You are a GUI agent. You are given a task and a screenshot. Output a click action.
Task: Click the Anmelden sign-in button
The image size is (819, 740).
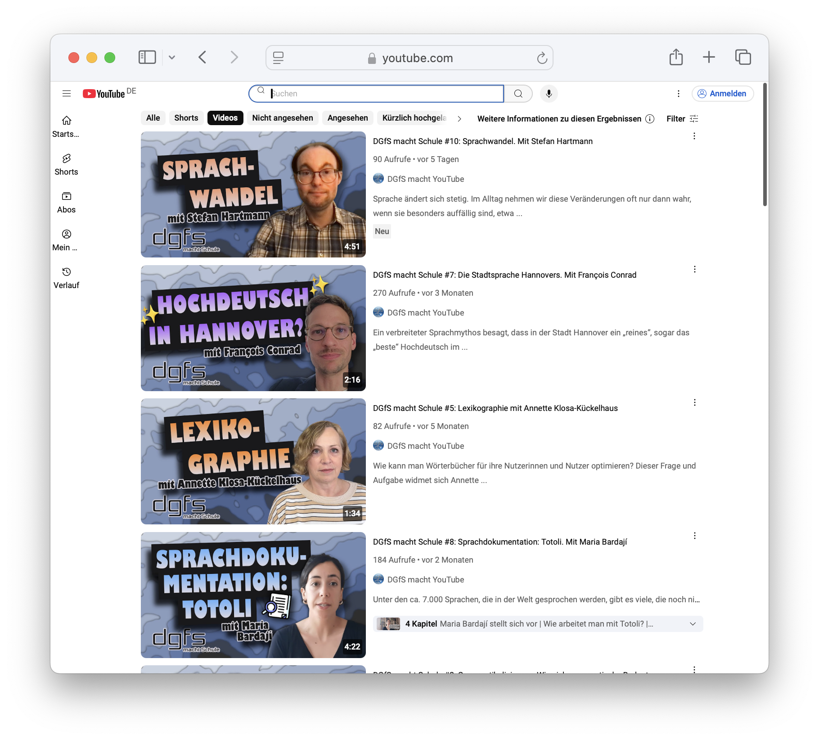click(722, 94)
